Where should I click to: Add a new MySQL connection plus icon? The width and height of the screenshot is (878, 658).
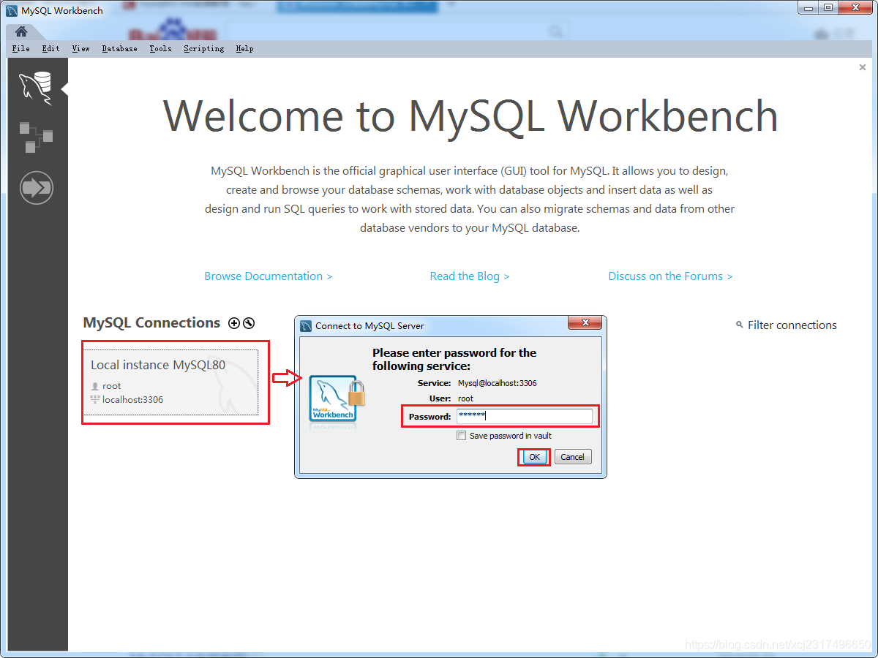tap(234, 323)
